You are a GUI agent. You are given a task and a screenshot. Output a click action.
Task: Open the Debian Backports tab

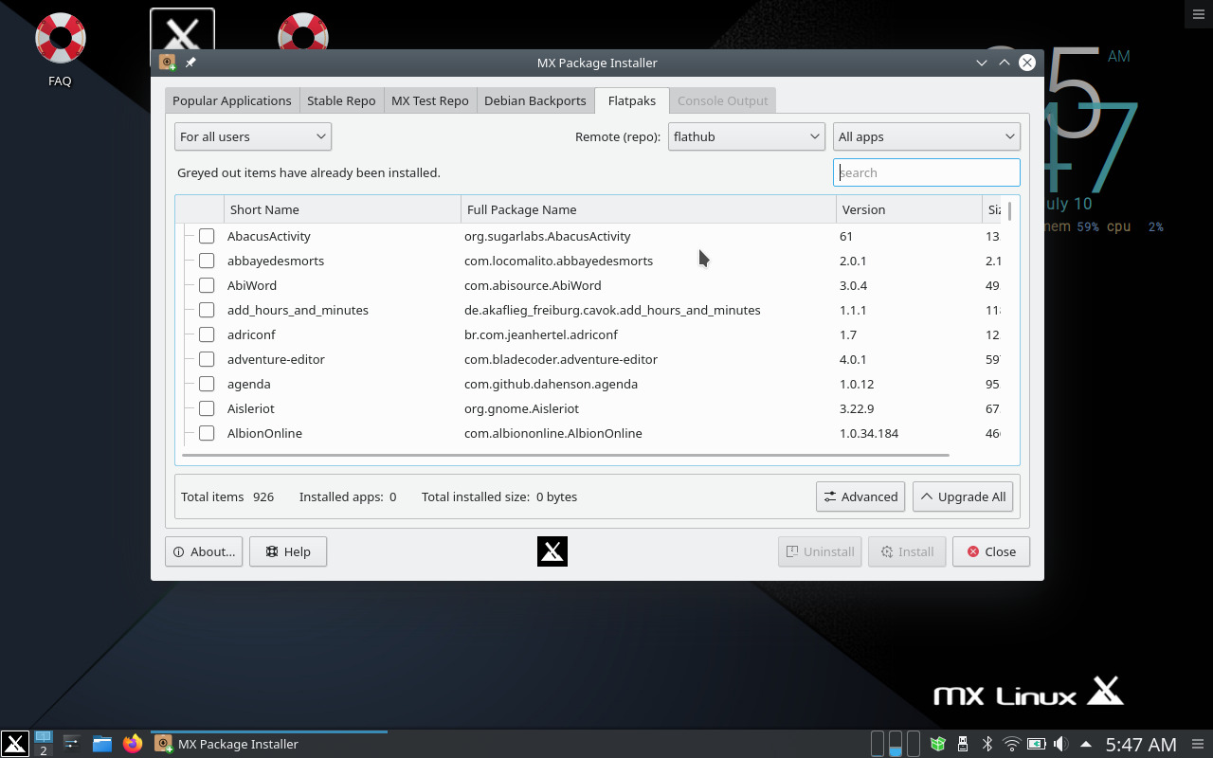pos(535,100)
